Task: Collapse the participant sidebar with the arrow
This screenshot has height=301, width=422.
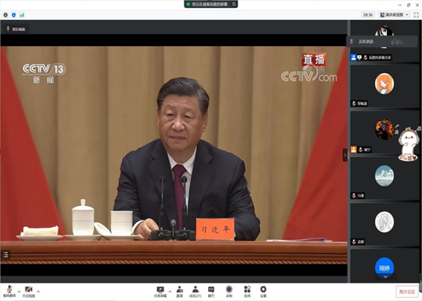Action: [345, 155]
